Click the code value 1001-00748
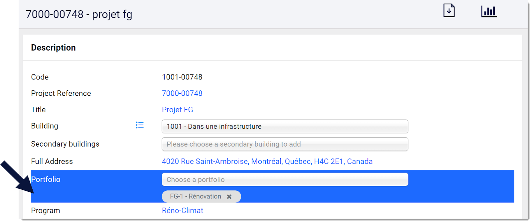Image resolution: width=532 pixels, height=223 pixels. point(182,77)
